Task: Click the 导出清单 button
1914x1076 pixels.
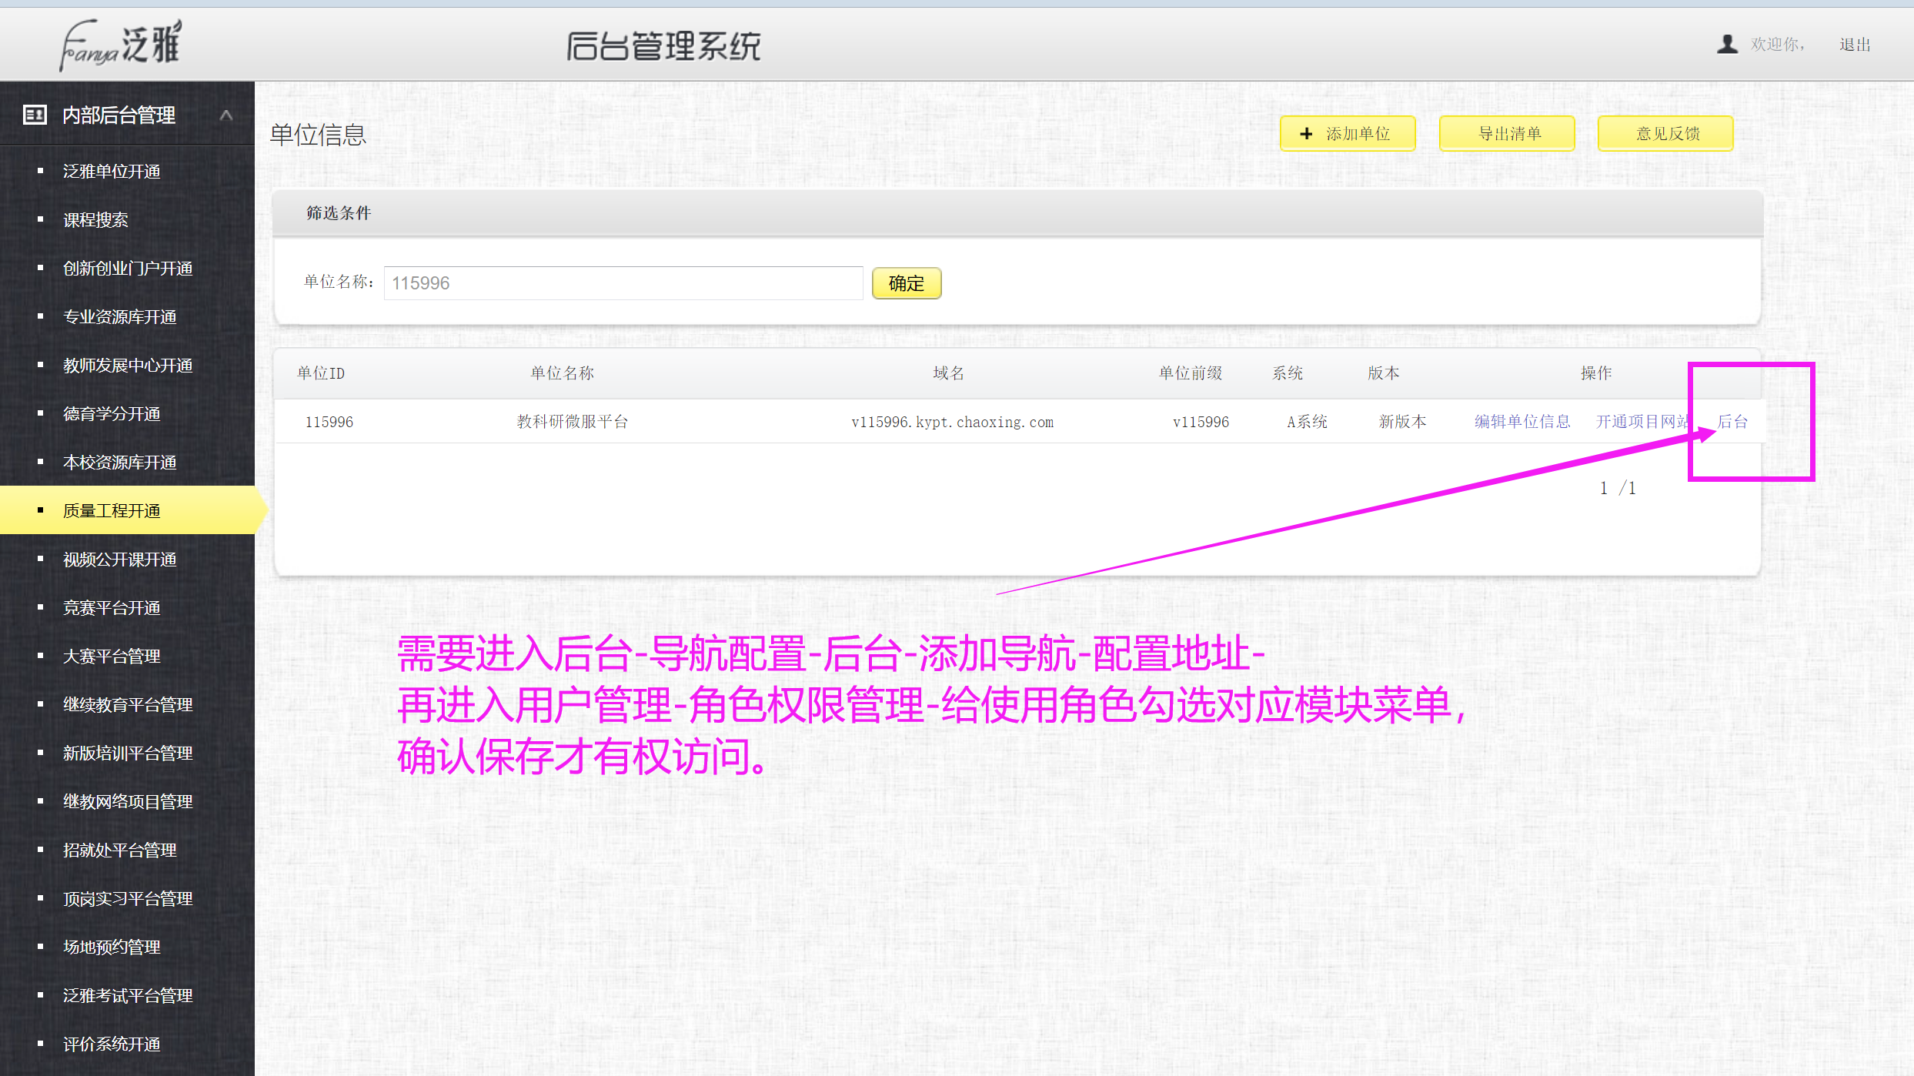Action: [x=1506, y=133]
